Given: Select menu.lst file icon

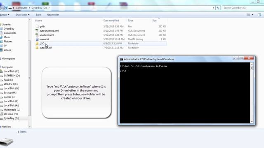Looking at the screenshot, I should 37,39.
